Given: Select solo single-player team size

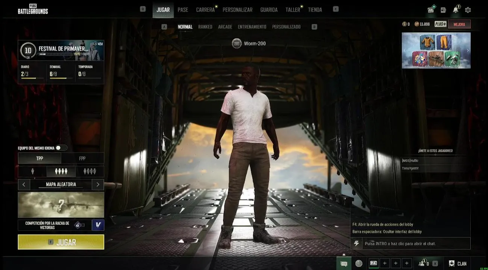Looking at the screenshot, I should point(33,171).
